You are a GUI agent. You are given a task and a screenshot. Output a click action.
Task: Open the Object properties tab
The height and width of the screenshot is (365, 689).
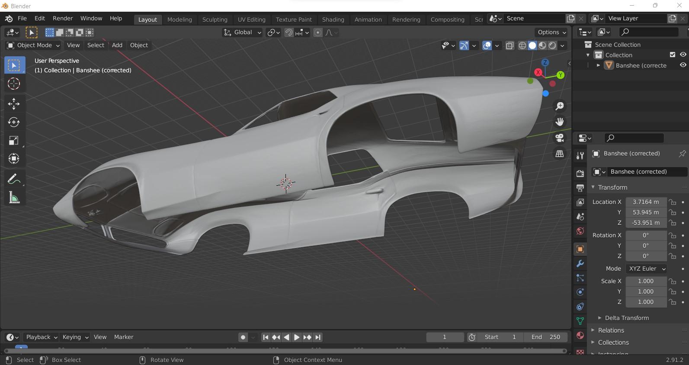[580, 249]
